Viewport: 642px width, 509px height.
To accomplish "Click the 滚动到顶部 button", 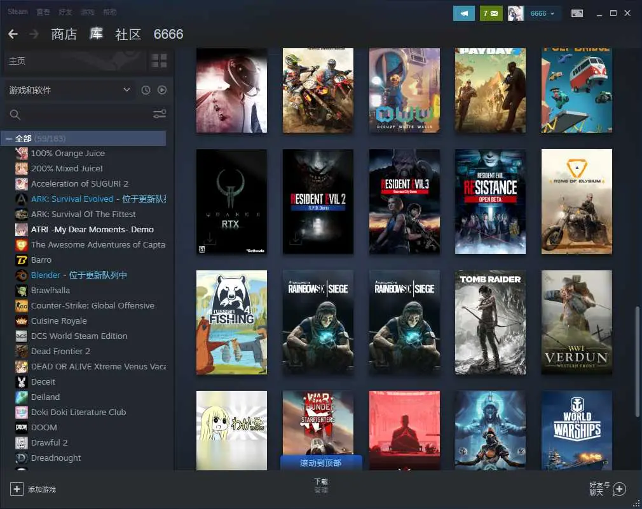I will [x=321, y=463].
